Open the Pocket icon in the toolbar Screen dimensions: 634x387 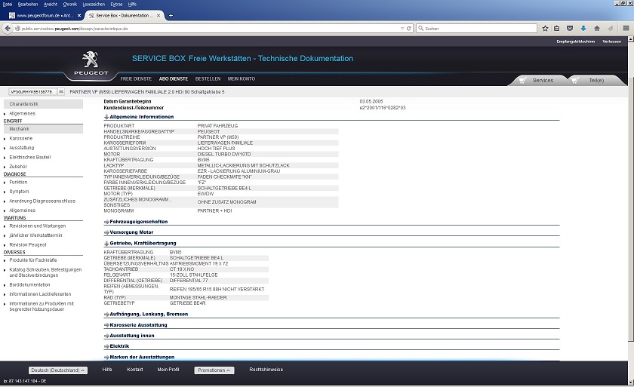(x=569, y=29)
